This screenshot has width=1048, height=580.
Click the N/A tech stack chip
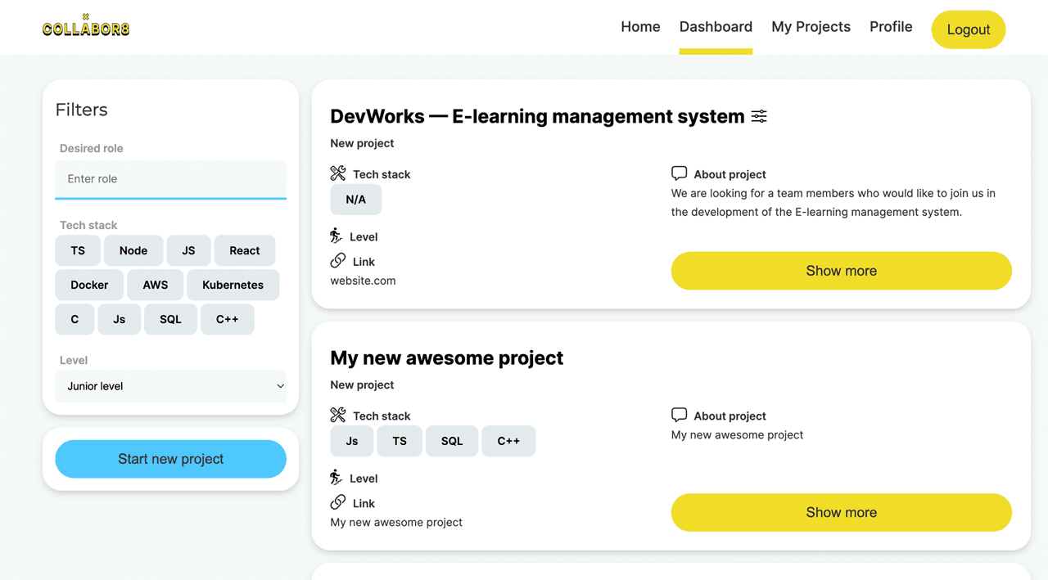click(356, 200)
